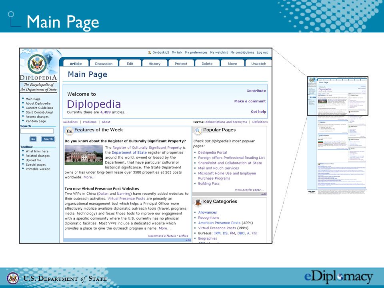Open the Guidelines link
Screen dimensions: 384x288
pos(70,122)
